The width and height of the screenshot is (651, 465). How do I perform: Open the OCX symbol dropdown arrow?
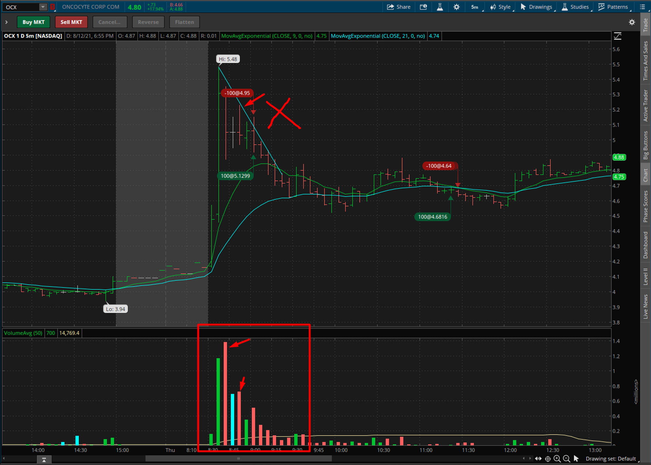point(43,7)
